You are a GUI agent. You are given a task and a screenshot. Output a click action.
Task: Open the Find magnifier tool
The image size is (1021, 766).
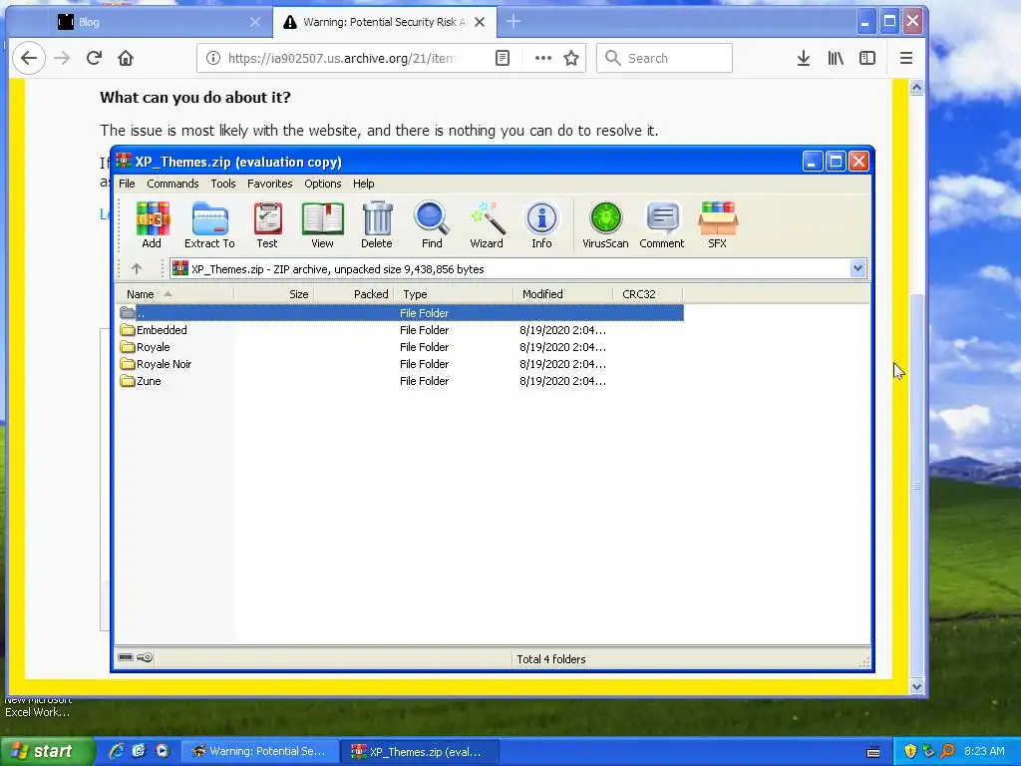click(x=432, y=224)
